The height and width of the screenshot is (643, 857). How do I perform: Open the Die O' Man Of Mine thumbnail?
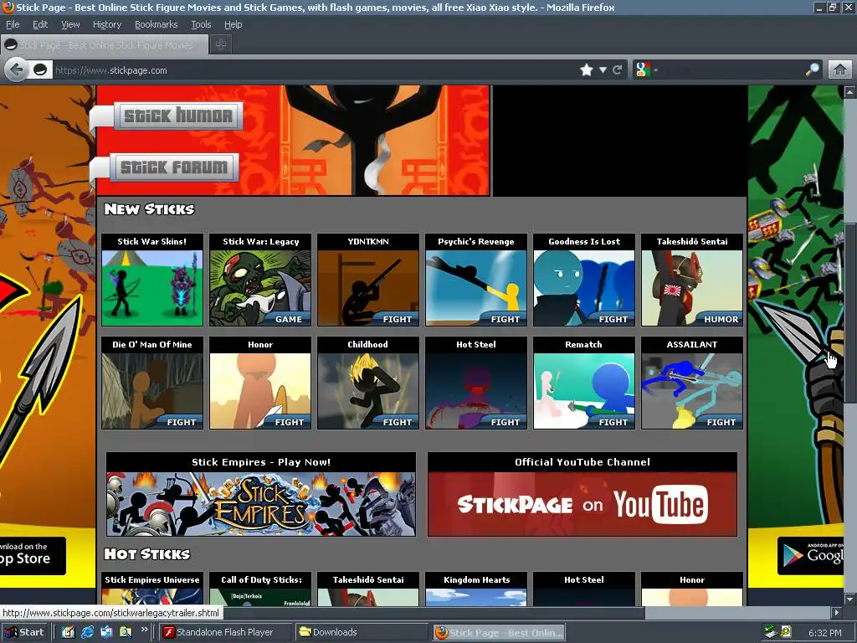pyautogui.click(x=152, y=383)
